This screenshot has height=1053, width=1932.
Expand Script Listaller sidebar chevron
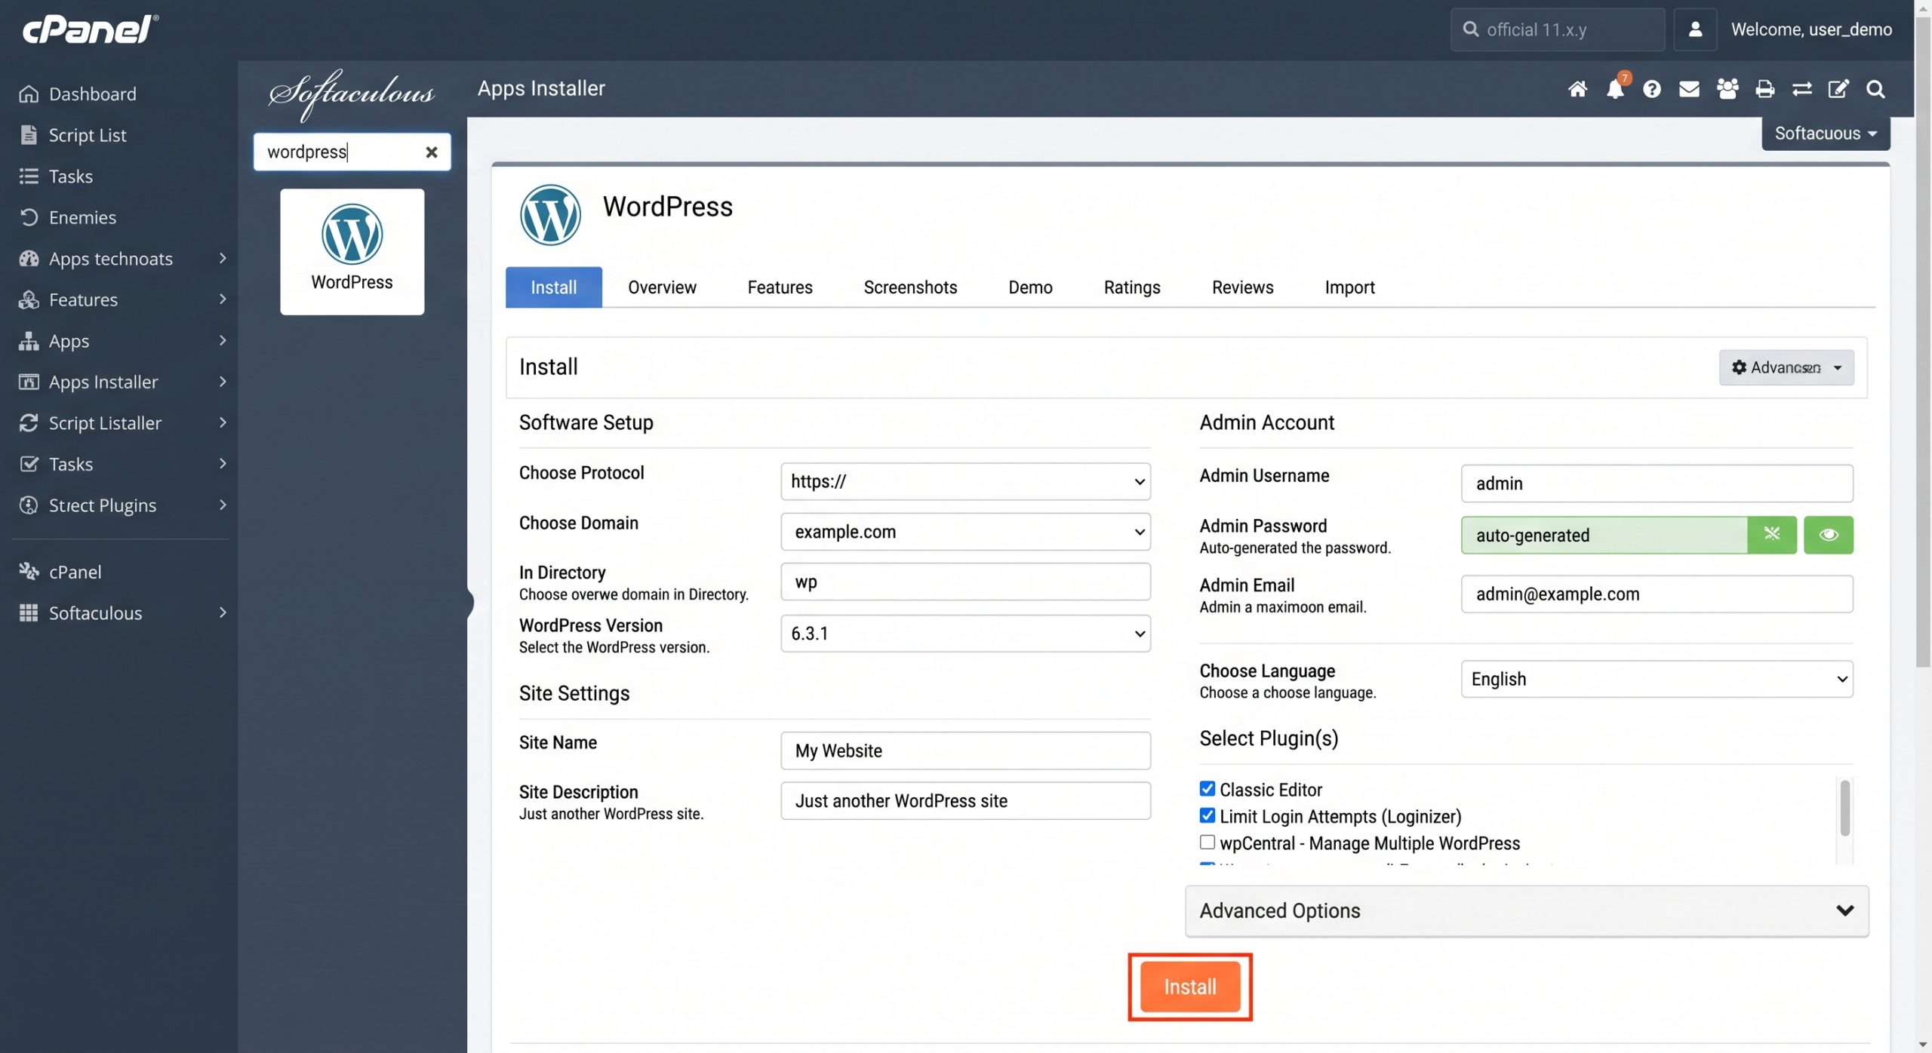223,422
